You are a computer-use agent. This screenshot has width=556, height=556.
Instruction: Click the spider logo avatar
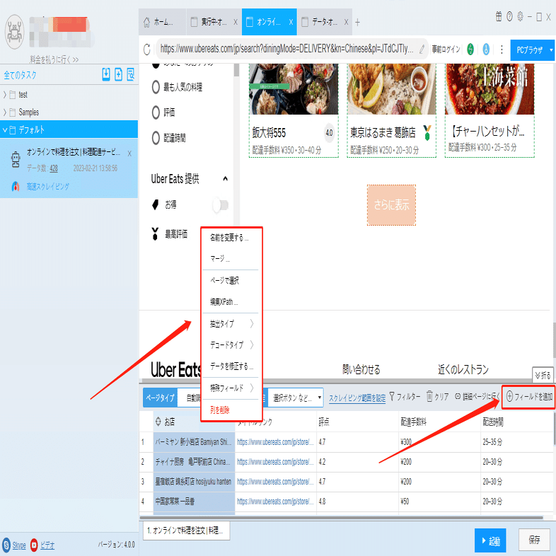[x=14, y=32]
